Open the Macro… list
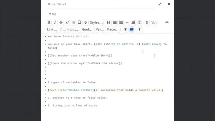The image size is (215, 121). click(x=113, y=29)
